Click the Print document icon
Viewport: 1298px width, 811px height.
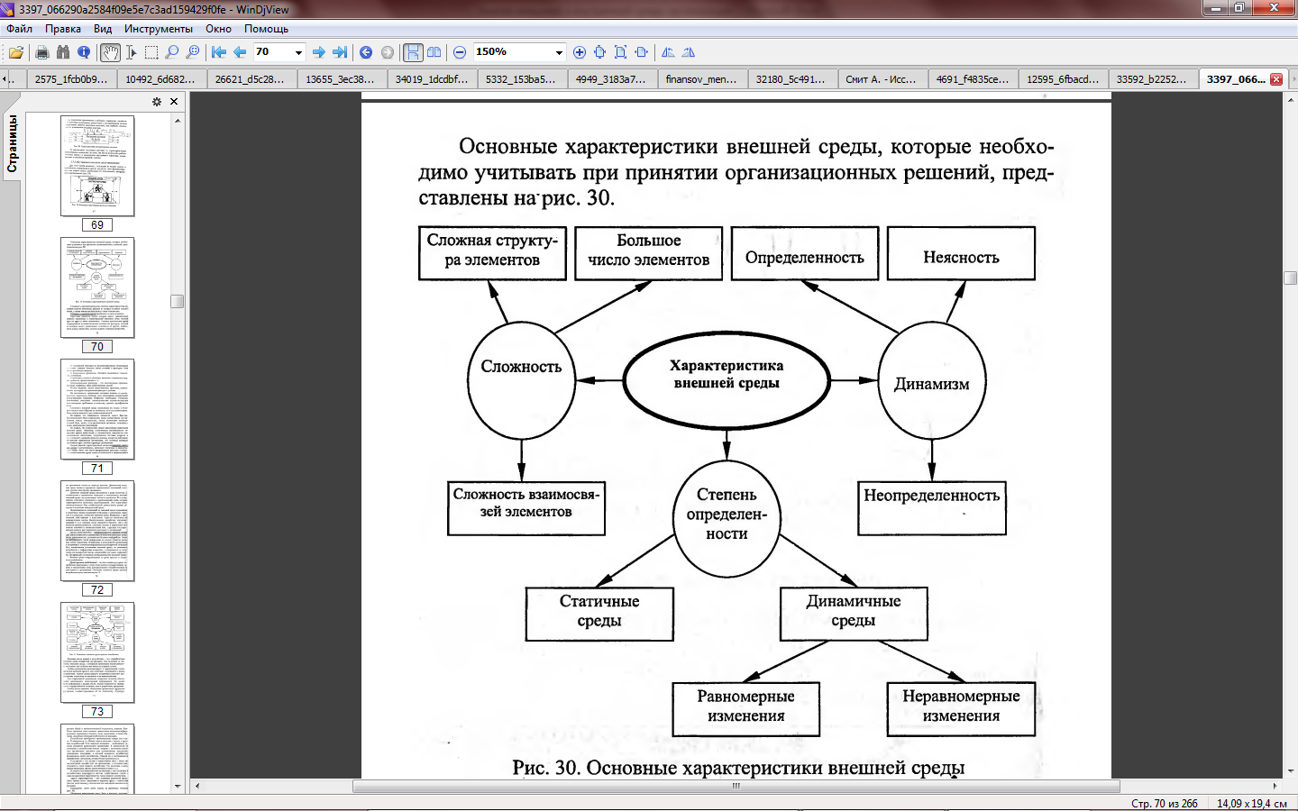(41, 52)
